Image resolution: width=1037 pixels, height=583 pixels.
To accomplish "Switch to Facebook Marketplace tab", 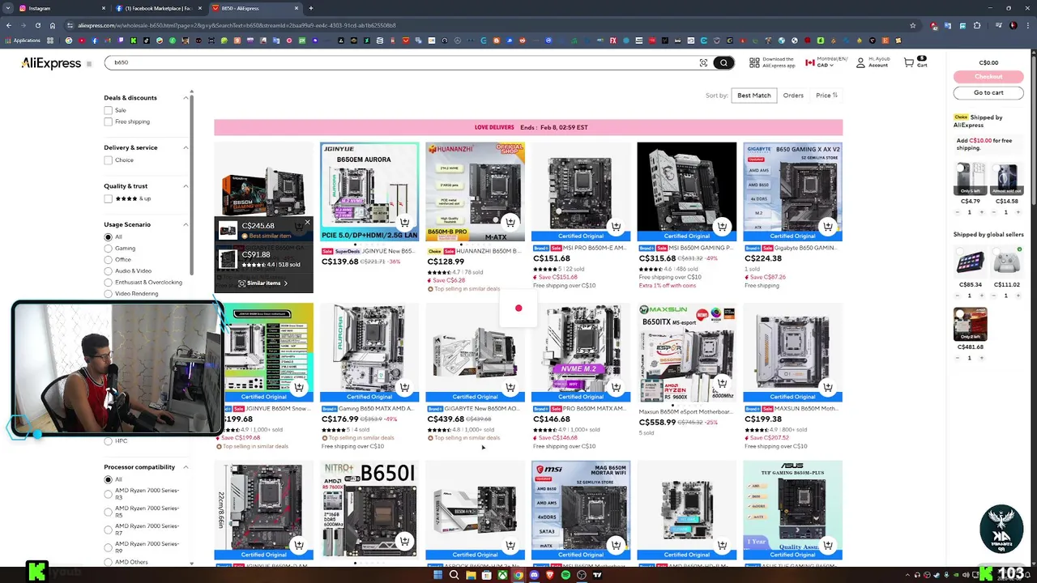I will [x=158, y=8].
